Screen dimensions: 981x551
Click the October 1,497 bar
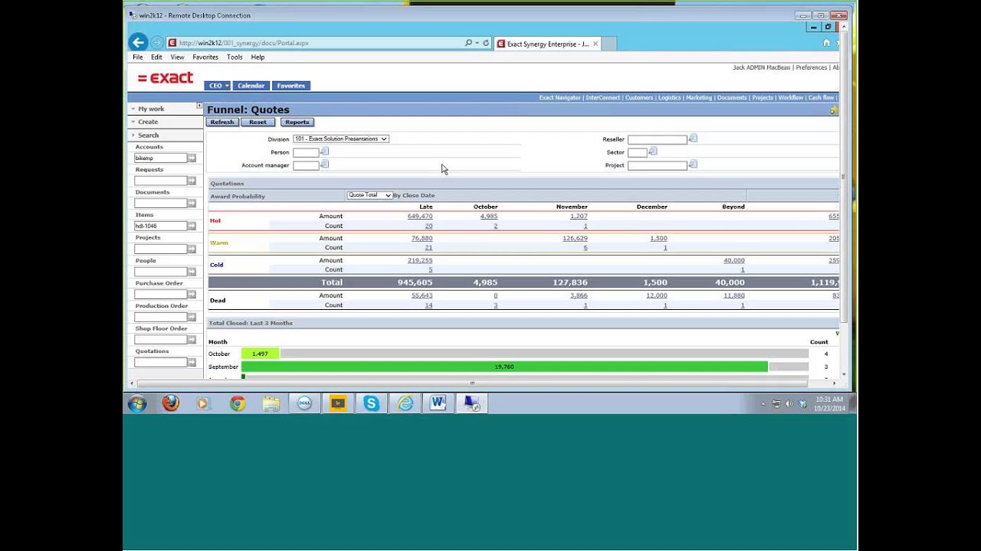(260, 354)
